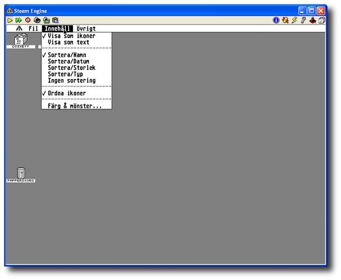Viewport: 341px width, 280px height.
Task: Click the yellow lightning Shortcuts icon
Action: [x=295, y=20]
